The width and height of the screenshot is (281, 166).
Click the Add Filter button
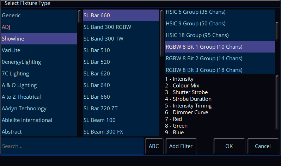coord(181,146)
